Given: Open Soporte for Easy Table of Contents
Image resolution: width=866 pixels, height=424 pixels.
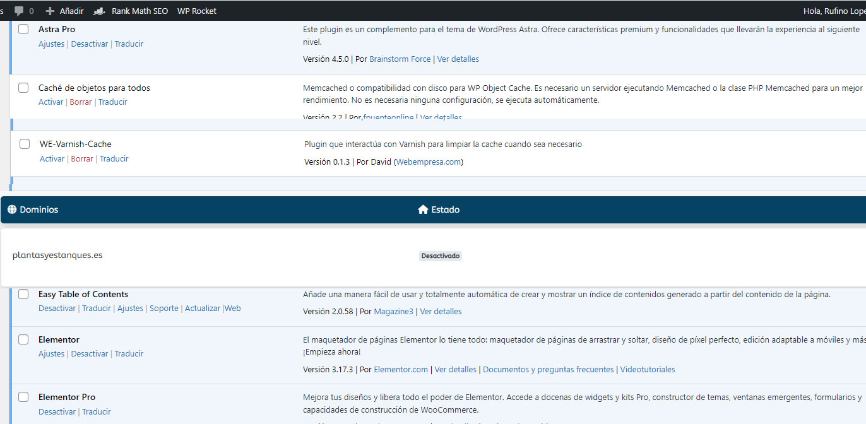Looking at the screenshot, I should 164,309.
